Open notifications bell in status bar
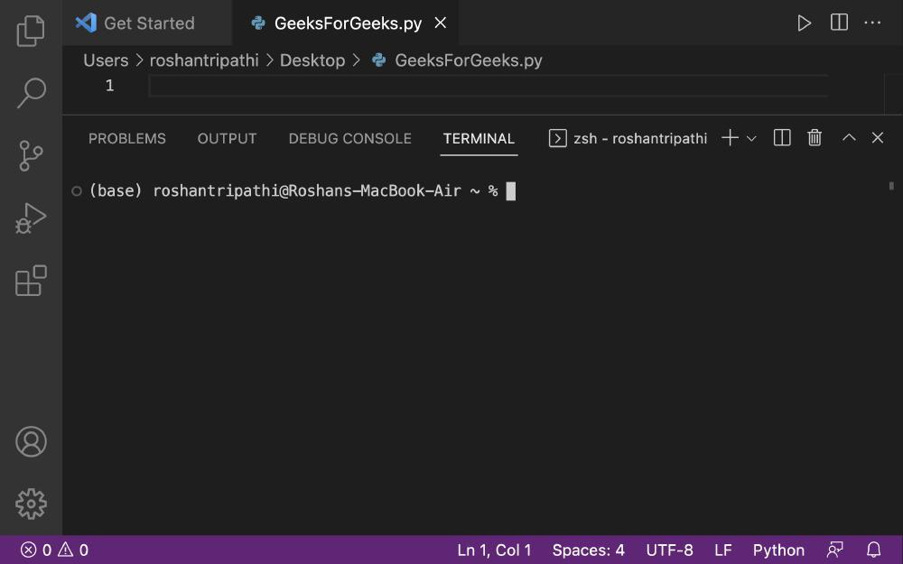The width and height of the screenshot is (903, 564). [x=873, y=550]
